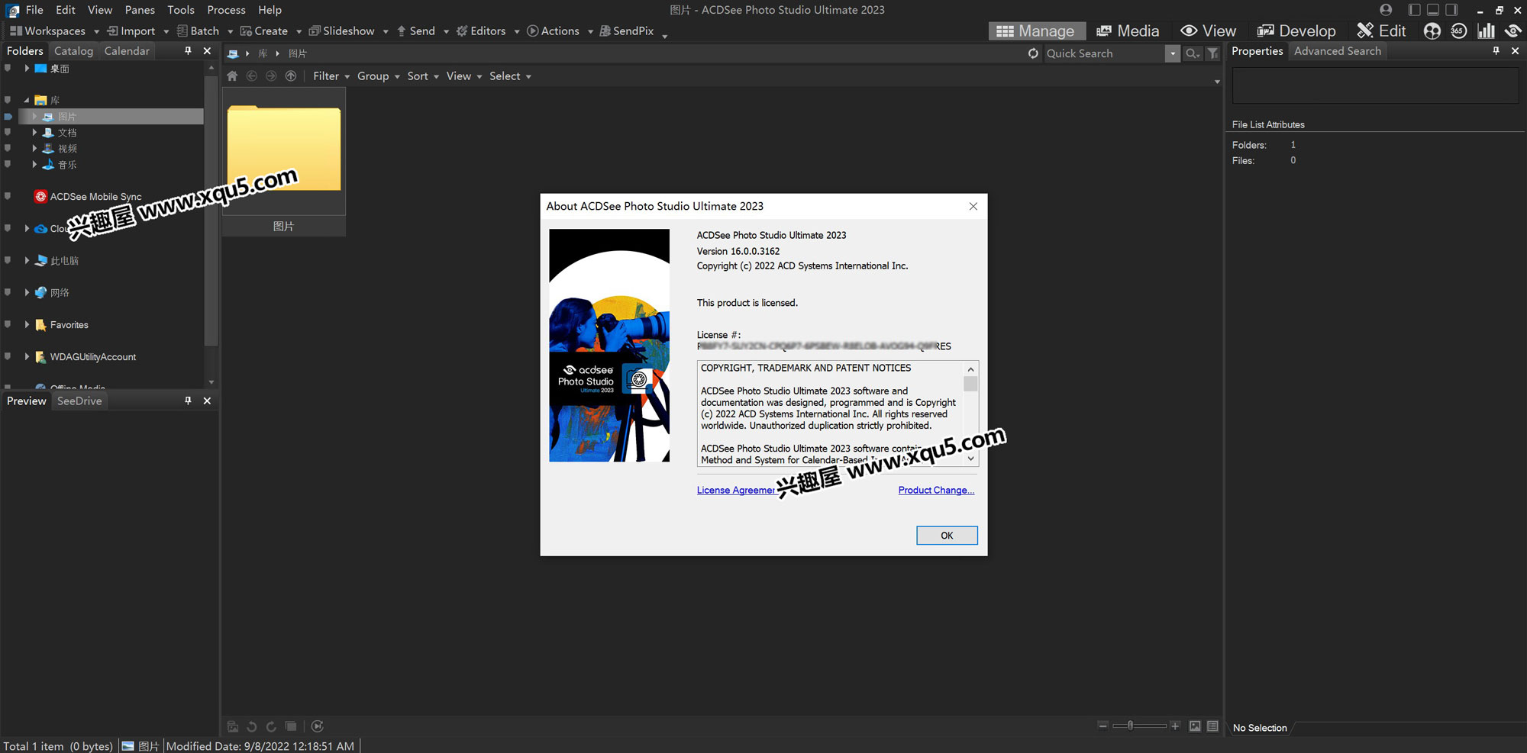Open the Select dropdown
Screen dimensions: 1527x753
(510, 76)
